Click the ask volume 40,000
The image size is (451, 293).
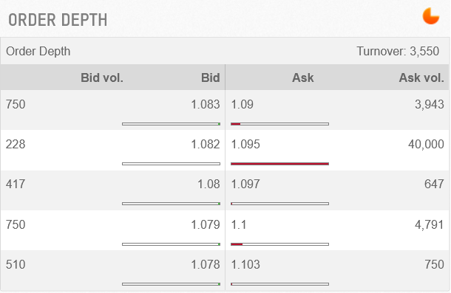coord(426,144)
